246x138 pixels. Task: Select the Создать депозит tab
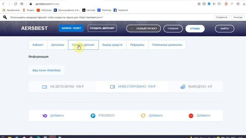(x=83, y=45)
